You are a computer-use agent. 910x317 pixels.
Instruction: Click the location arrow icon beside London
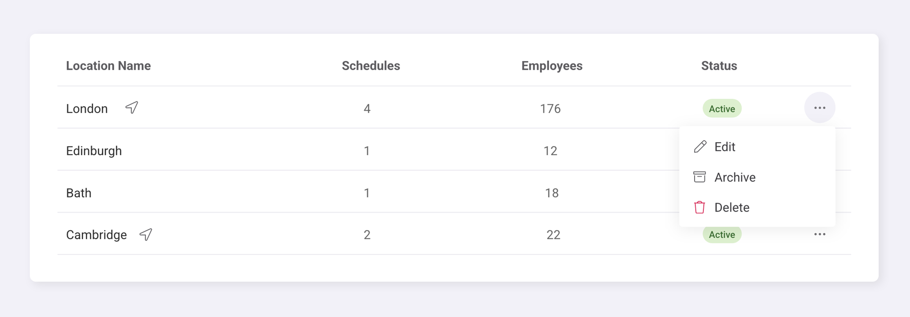(x=132, y=108)
